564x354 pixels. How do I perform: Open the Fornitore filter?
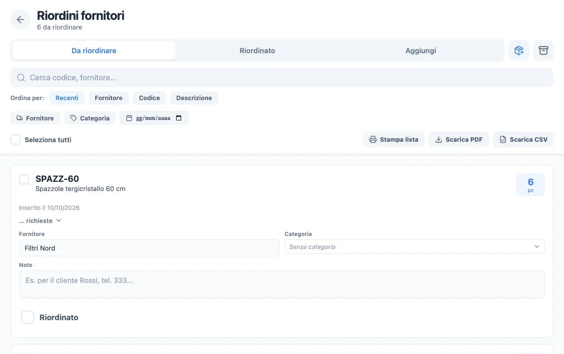click(x=35, y=118)
